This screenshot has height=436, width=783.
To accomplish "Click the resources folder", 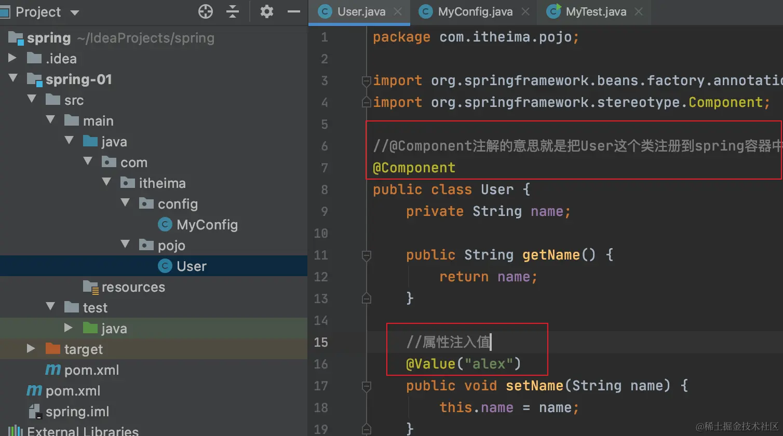I will point(133,287).
